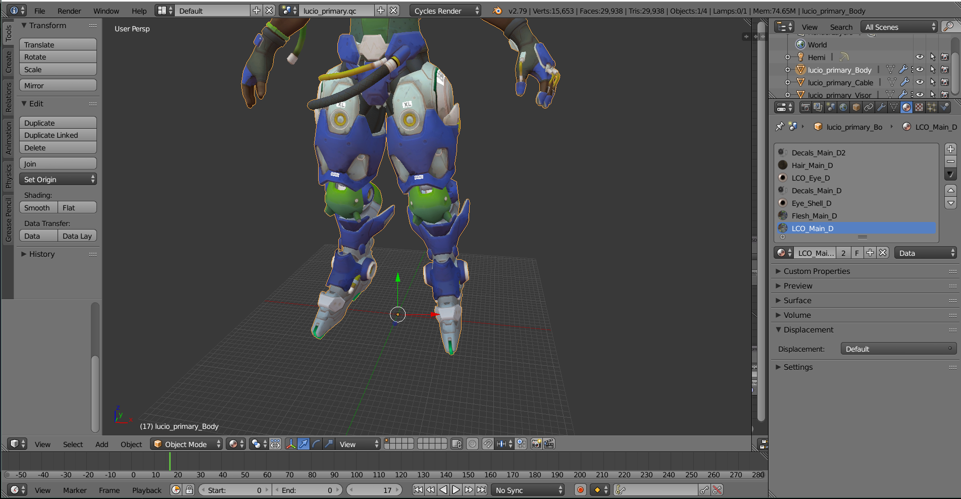Open the Texture properties tab (checkerboard)
Viewport: 961px width, 499px height.
(x=919, y=107)
